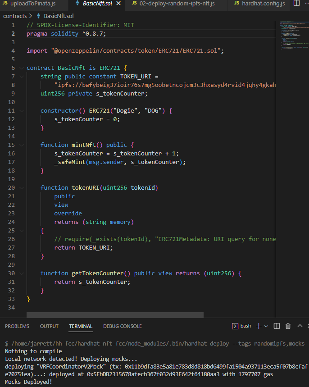
Task: Click the Solidity file icon on BasicNft.sol tab
Action: tap(77, 3)
